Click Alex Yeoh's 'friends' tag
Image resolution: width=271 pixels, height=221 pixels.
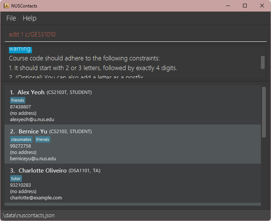(x=18, y=100)
